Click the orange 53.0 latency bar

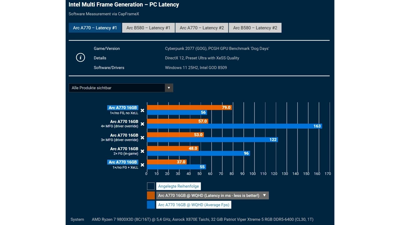175,135
